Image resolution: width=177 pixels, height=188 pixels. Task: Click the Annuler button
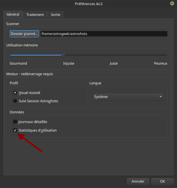(138, 181)
